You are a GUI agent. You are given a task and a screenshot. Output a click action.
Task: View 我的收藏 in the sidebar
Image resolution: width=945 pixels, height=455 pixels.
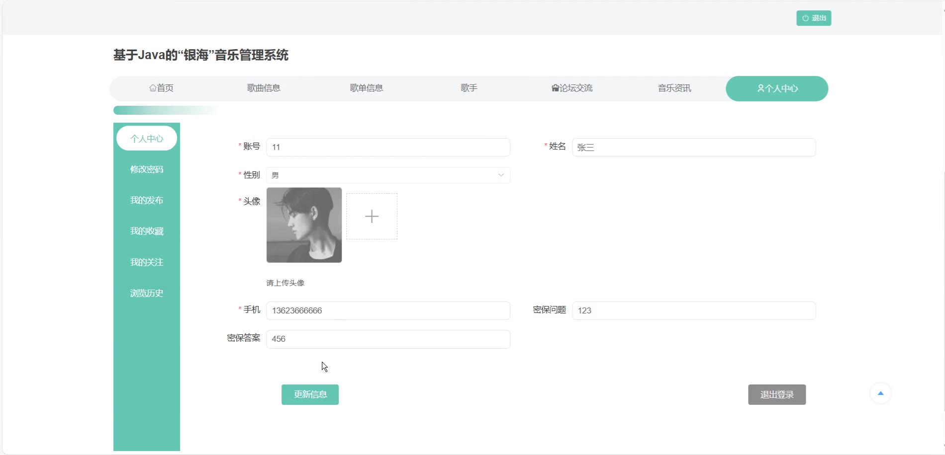tap(147, 231)
